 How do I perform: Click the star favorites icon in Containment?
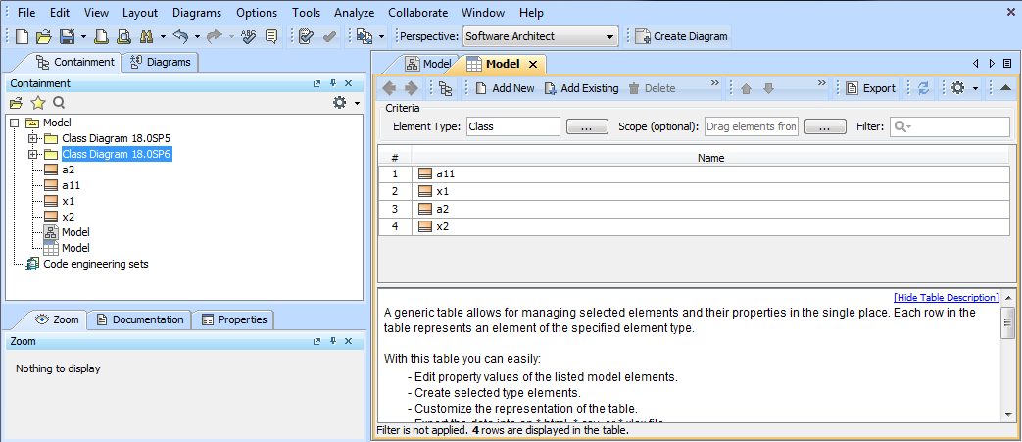(37, 102)
